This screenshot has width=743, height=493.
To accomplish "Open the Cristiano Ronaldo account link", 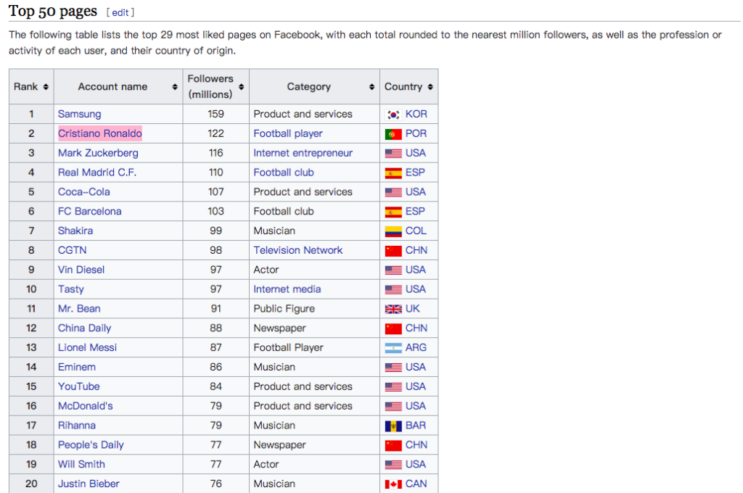I will (100, 133).
